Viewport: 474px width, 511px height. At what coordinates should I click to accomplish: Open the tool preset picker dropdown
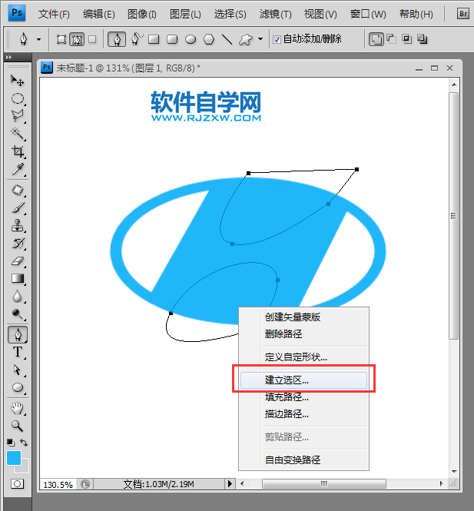pos(38,40)
